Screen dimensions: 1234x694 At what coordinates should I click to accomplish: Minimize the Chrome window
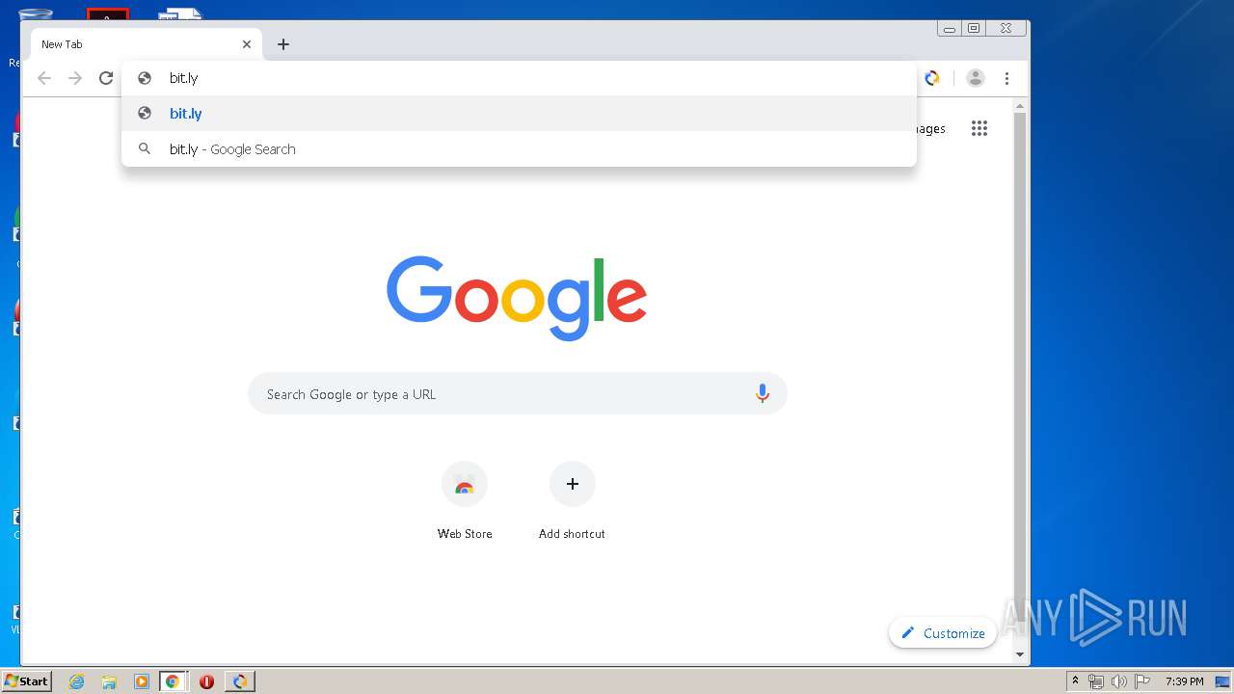point(950,29)
